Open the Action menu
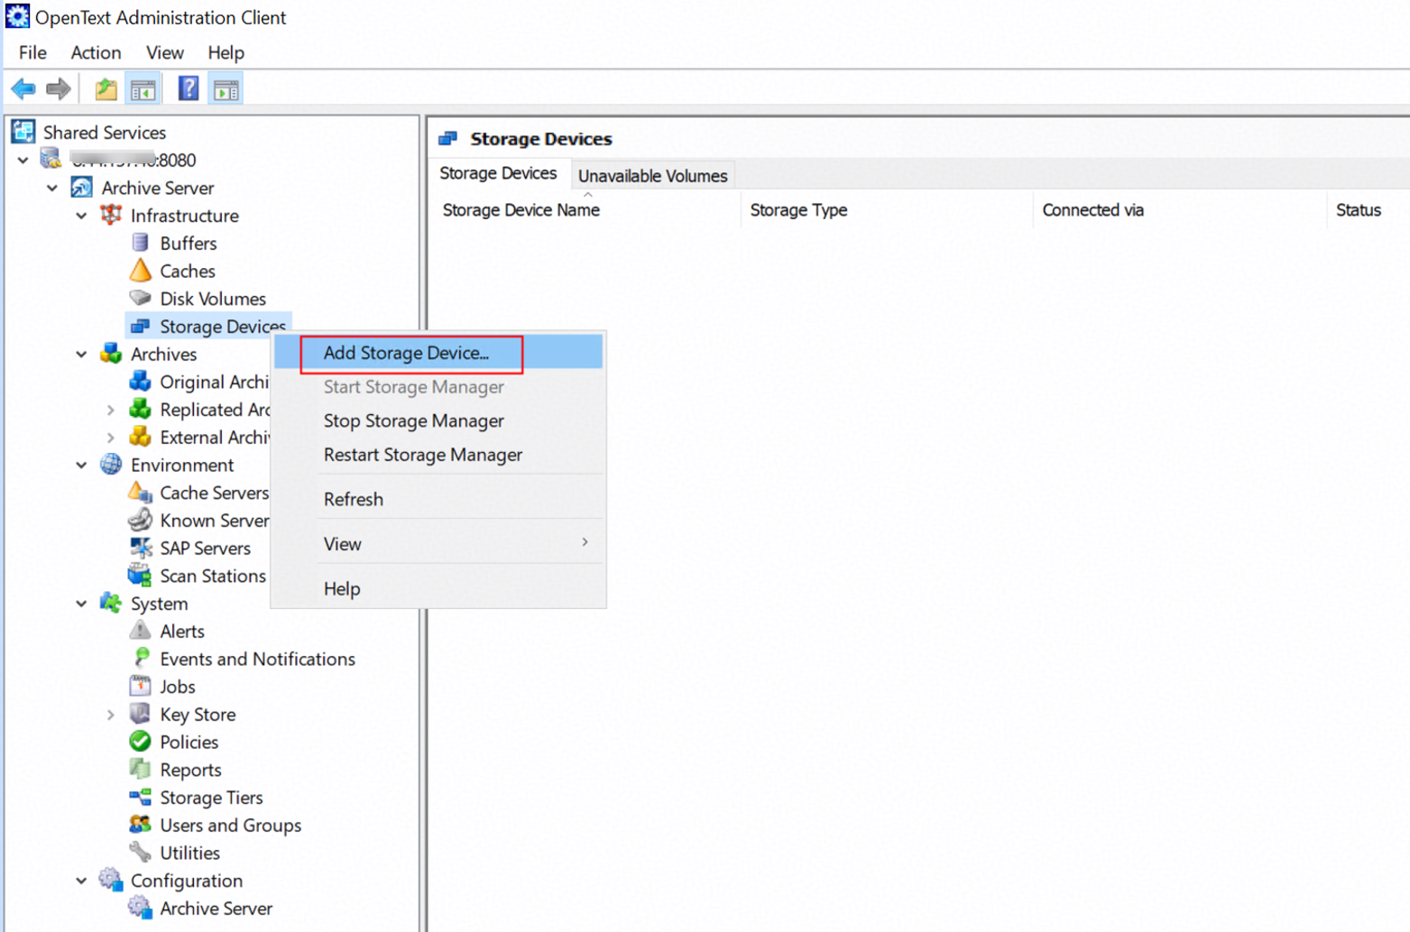The width and height of the screenshot is (1410, 932). (x=96, y=52)
